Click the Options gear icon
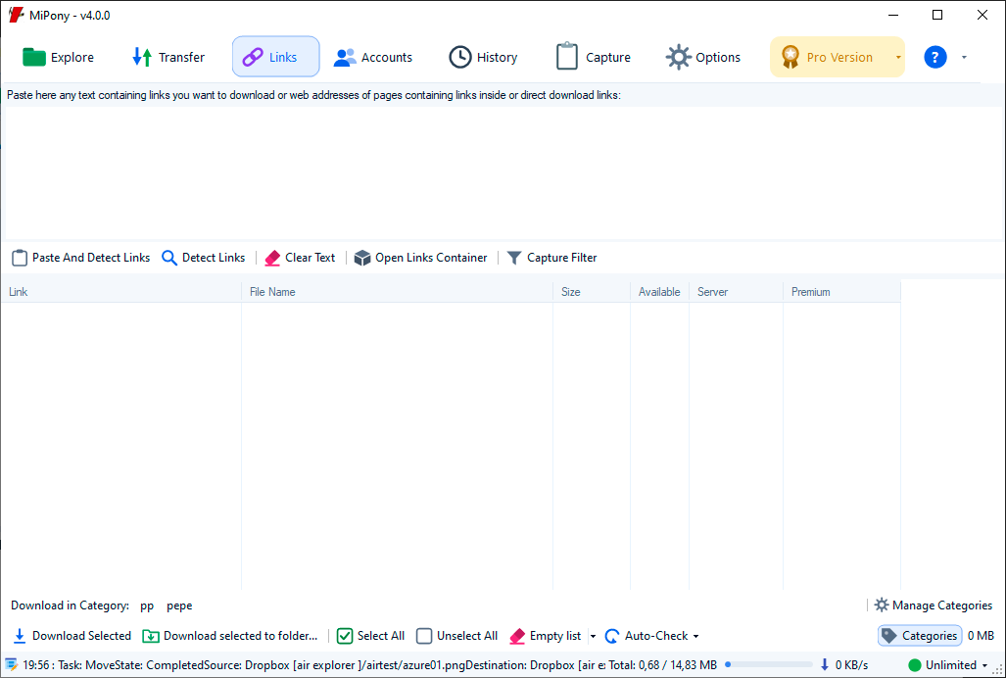Image resolution: width=1006 pixels, height=678 pixels. pos(678,57)
